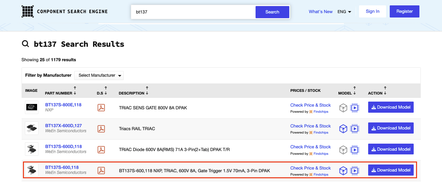Download Model for BT137S-600D,118

pos(391,149)
